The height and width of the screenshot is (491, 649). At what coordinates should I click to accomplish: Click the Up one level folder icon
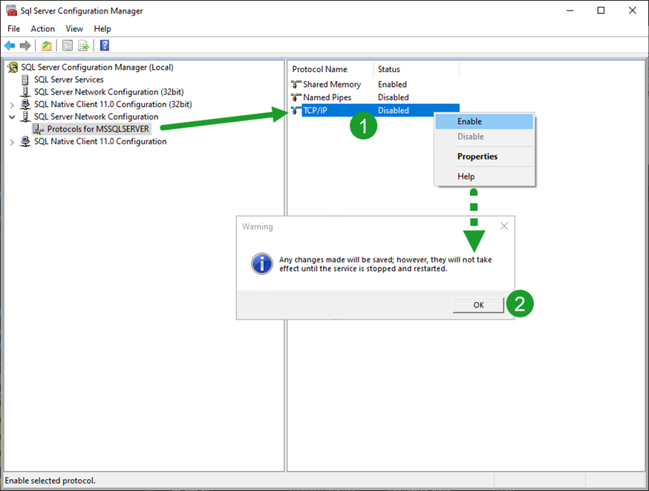click(x=46, y=45)
